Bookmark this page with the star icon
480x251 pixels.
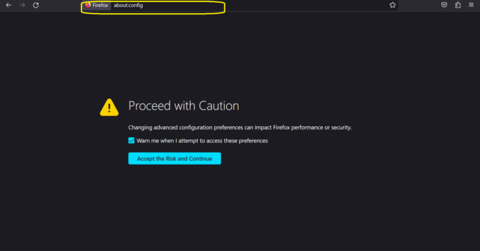(392, 5)
